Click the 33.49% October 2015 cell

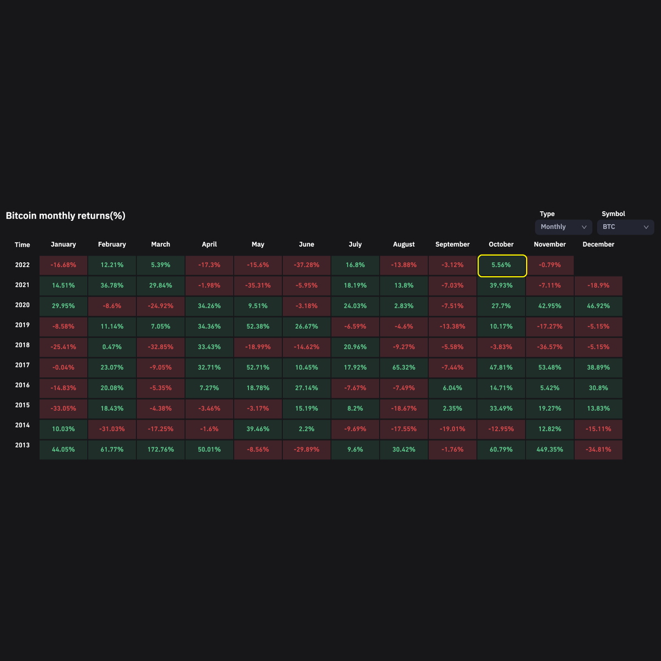501,409
